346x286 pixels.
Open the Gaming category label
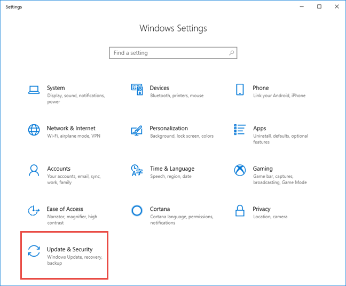point(263,169)
